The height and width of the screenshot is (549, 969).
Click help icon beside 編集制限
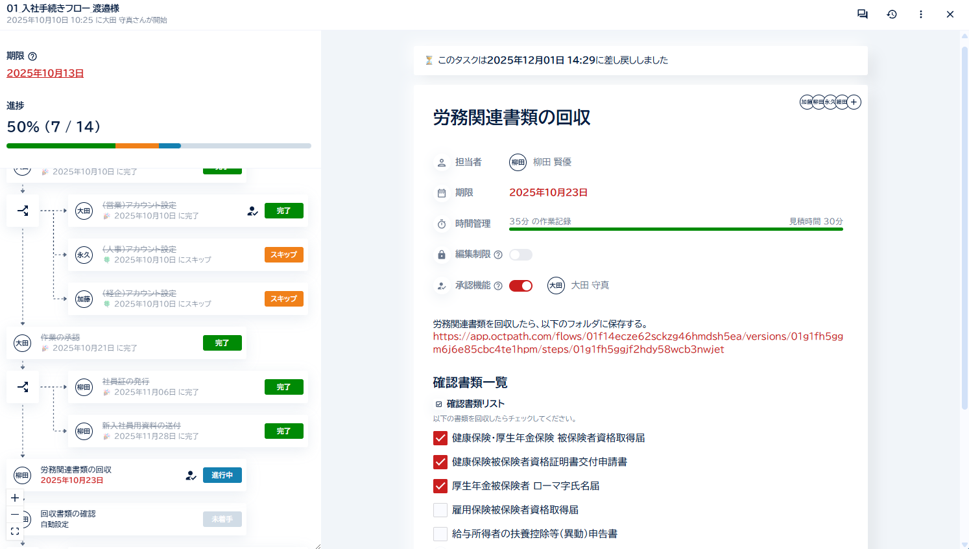498,255
